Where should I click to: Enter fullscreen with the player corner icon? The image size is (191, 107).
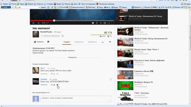(113, 23)
